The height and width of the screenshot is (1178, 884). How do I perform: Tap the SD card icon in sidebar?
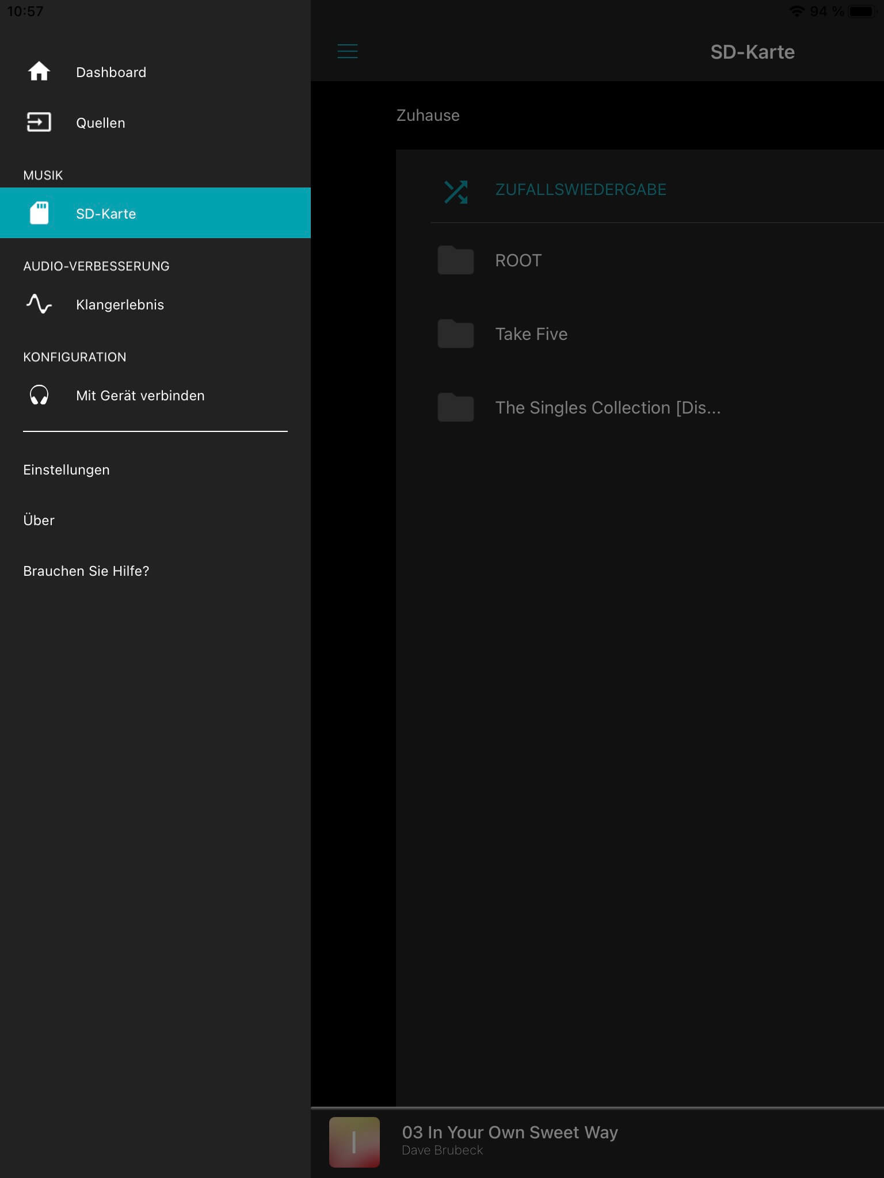(x=39, y=213)
